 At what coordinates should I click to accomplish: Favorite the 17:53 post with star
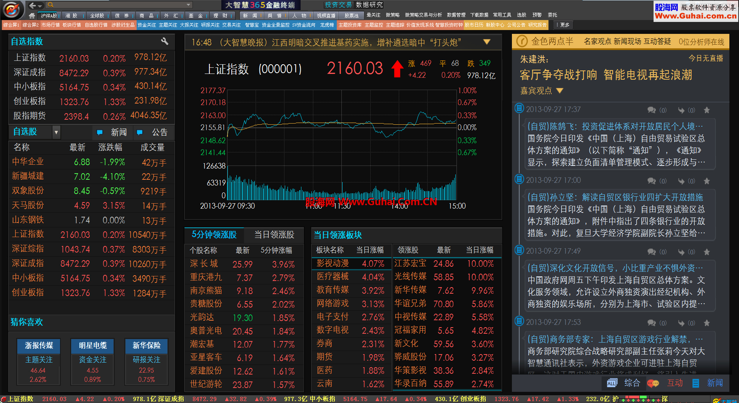click(707, 323)
